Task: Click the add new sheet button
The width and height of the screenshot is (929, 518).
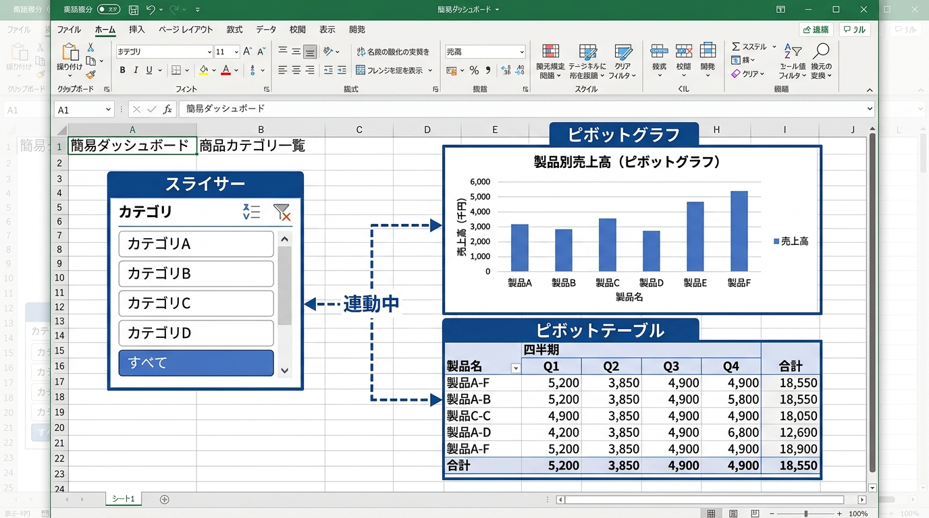Action: pos(164,499)
